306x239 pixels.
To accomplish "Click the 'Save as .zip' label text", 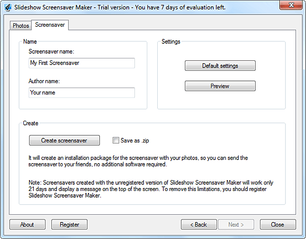I will (x=134, y=141).
